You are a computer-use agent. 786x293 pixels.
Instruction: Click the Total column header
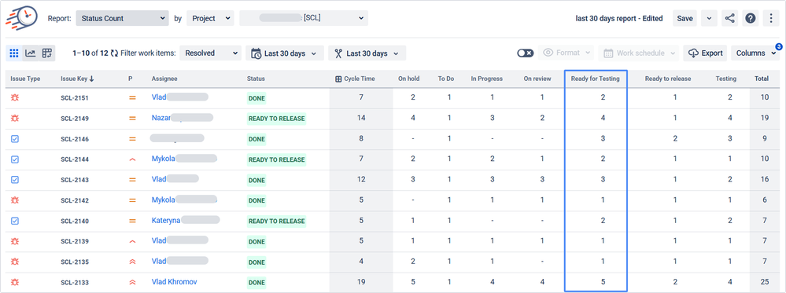click(762, 79)
